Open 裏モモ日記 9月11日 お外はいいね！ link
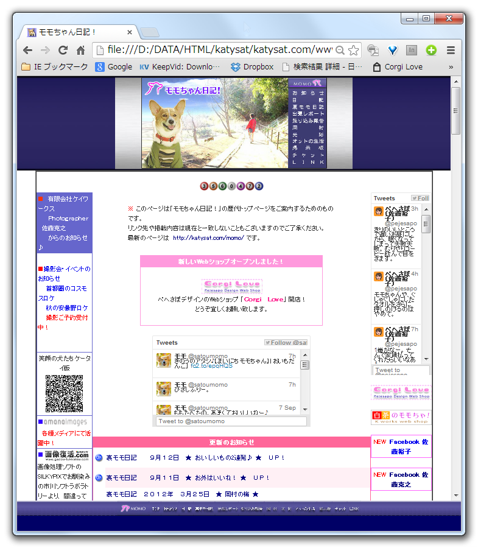The image size is (478, 548). coord(188,478)
